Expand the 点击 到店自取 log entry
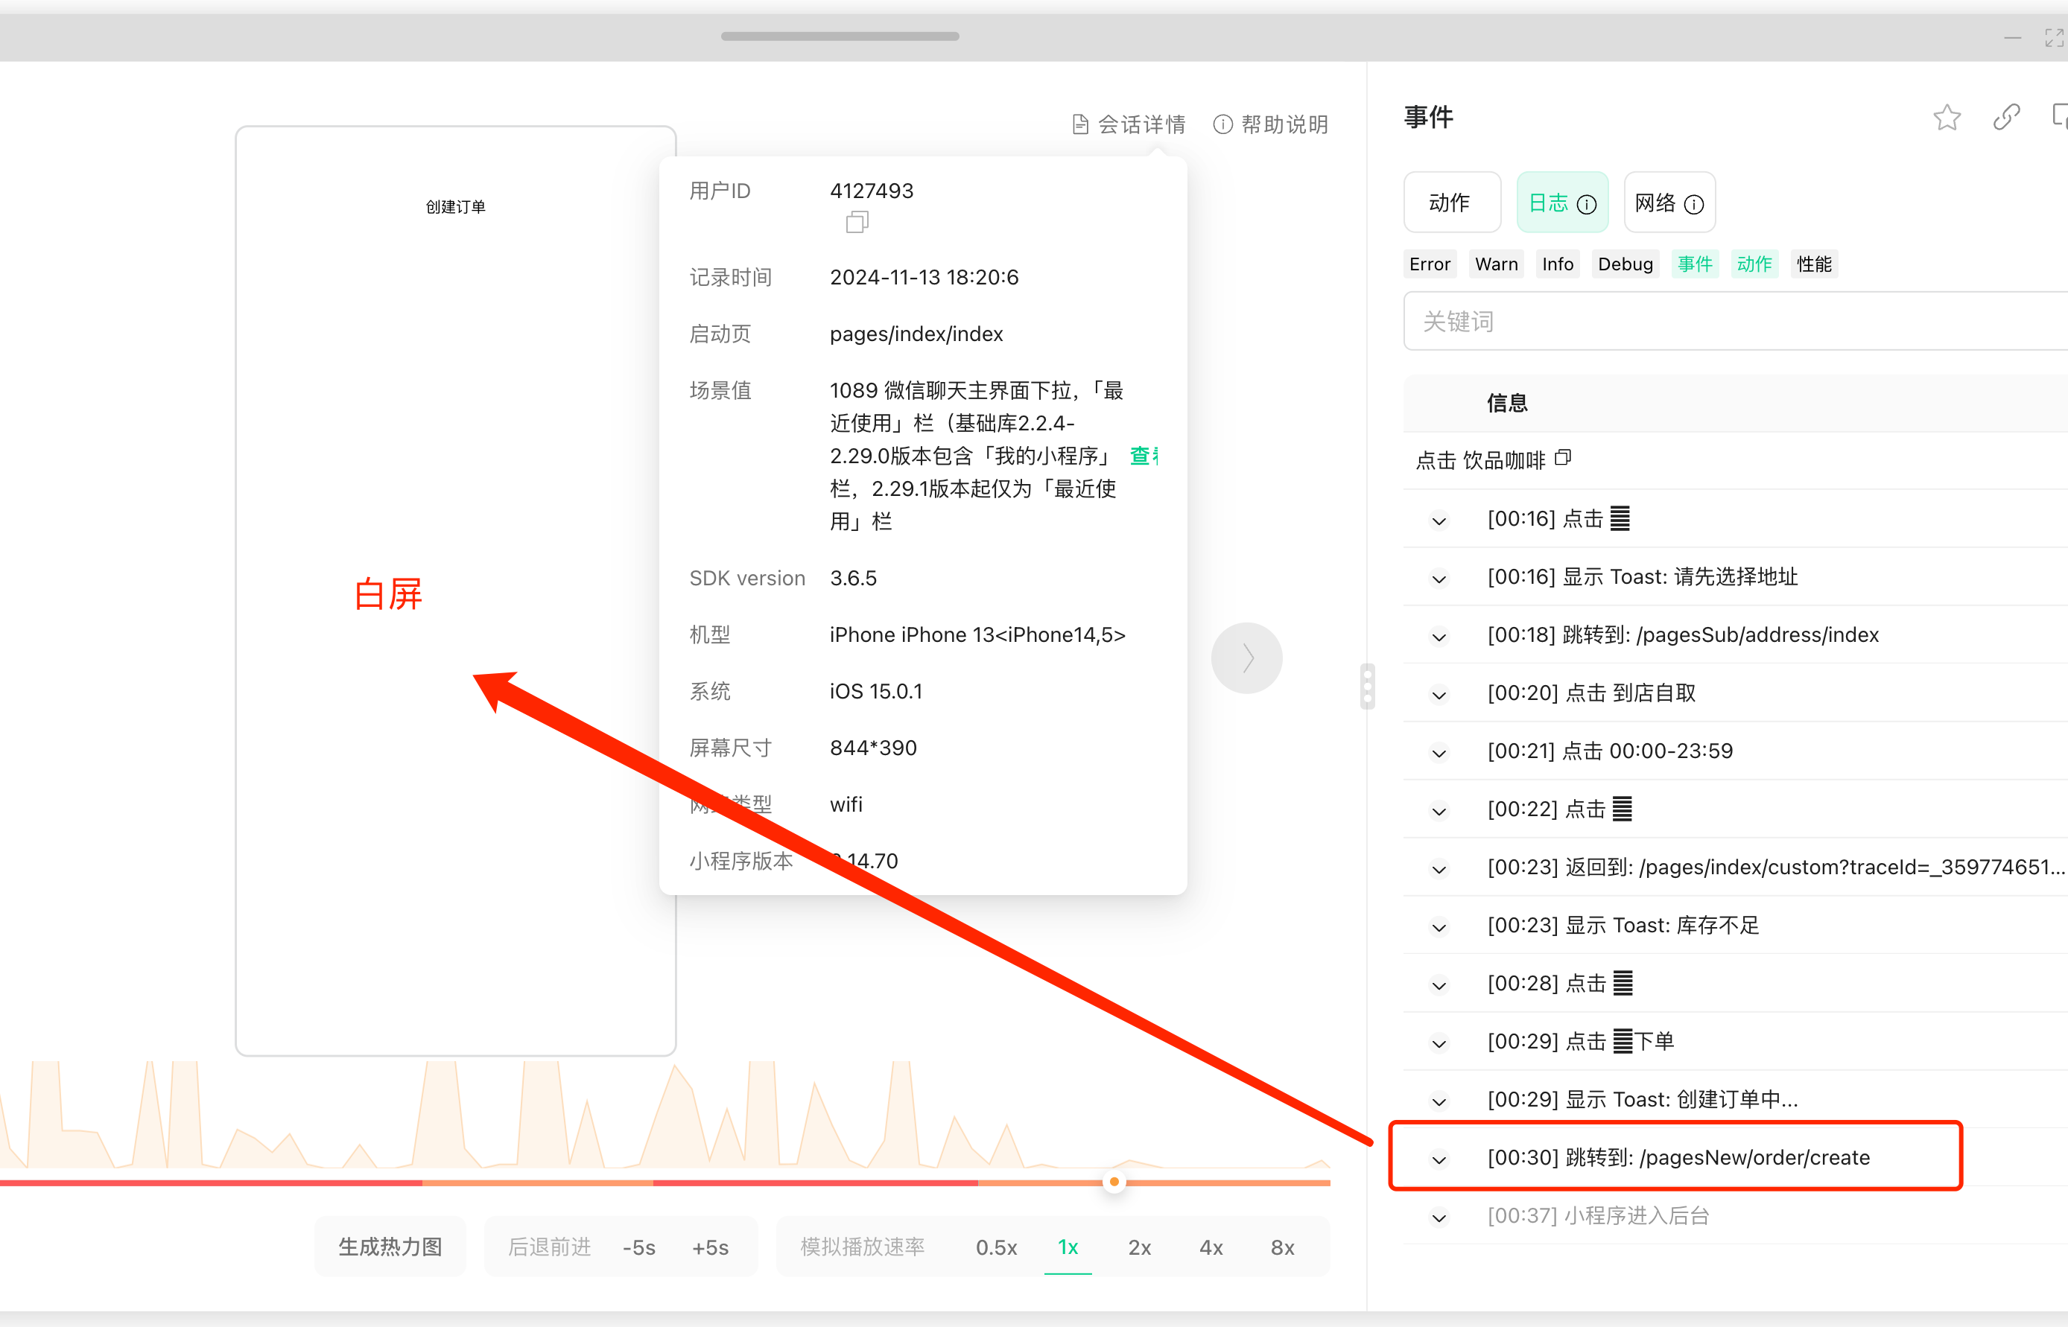The width and height of the screenshot is (2068, 1327). [1439, 695]
